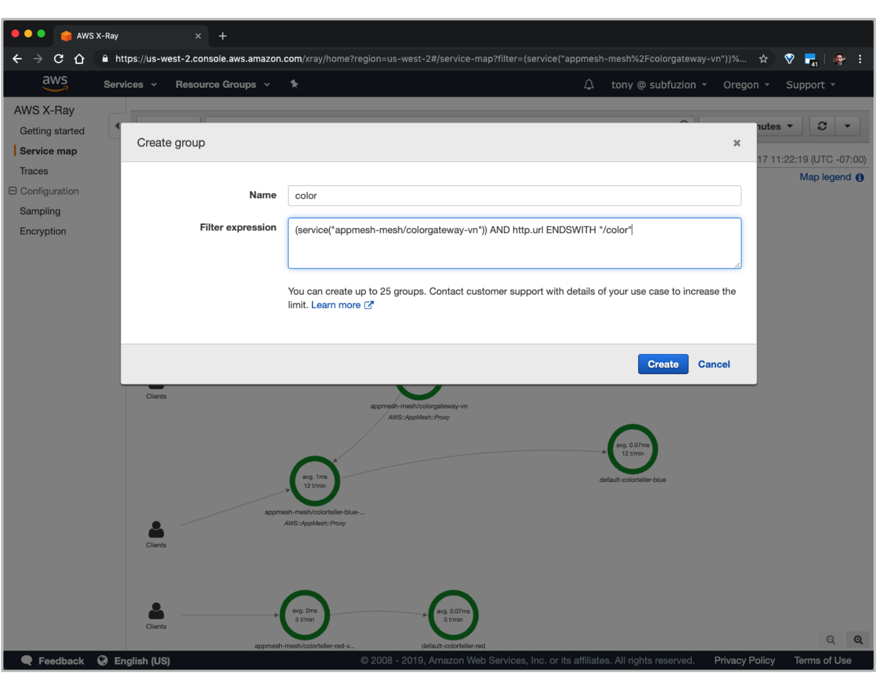Collapse the sidebar with the arrow handle

pos(116,126)
